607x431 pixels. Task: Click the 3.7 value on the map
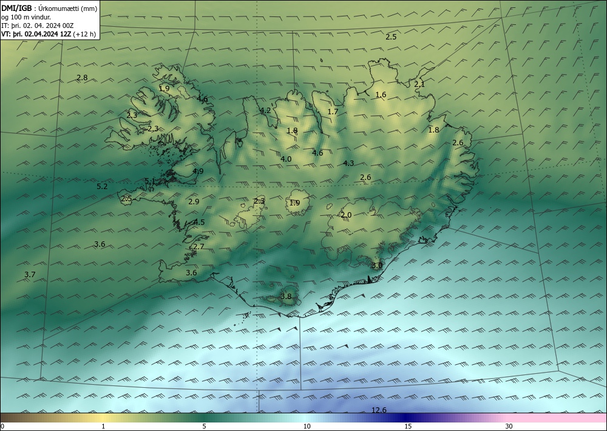(30, 274)
